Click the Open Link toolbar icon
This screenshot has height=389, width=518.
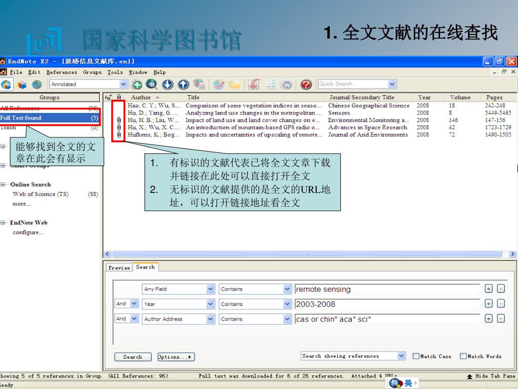point(219,85)
